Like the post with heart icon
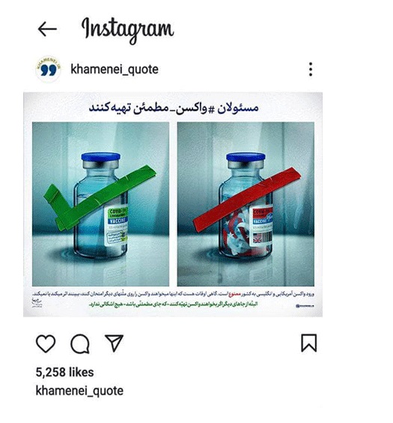This screenshot has width=393, height=423. pyautogui.click(x=46, y=343)
